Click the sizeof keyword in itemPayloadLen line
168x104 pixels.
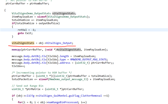click(42, 17)
